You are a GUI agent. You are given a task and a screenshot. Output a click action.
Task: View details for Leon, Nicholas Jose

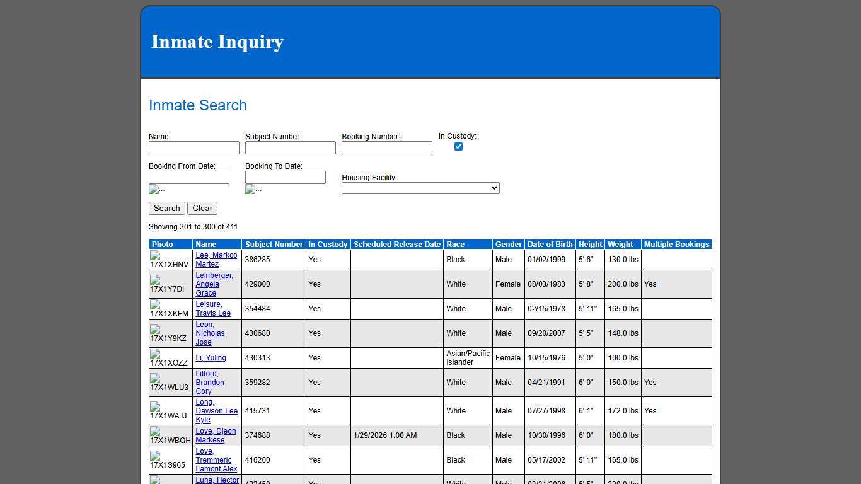(x=210, y=333)
